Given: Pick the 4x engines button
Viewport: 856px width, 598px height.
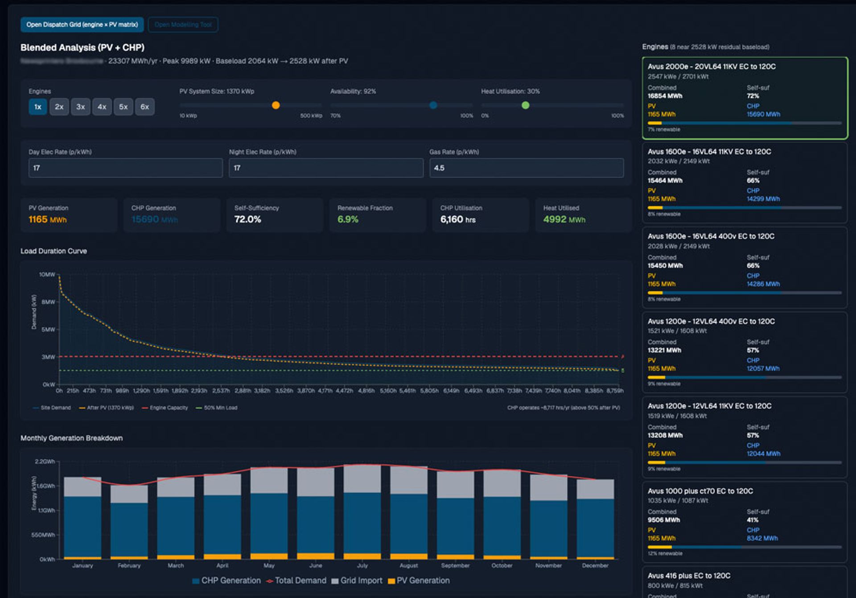Looking at the screenshot, I should 102,107.
